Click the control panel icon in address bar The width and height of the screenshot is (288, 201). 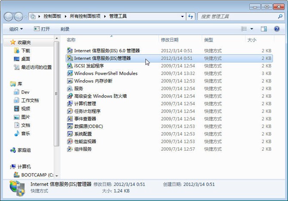(x=33, y=16)
